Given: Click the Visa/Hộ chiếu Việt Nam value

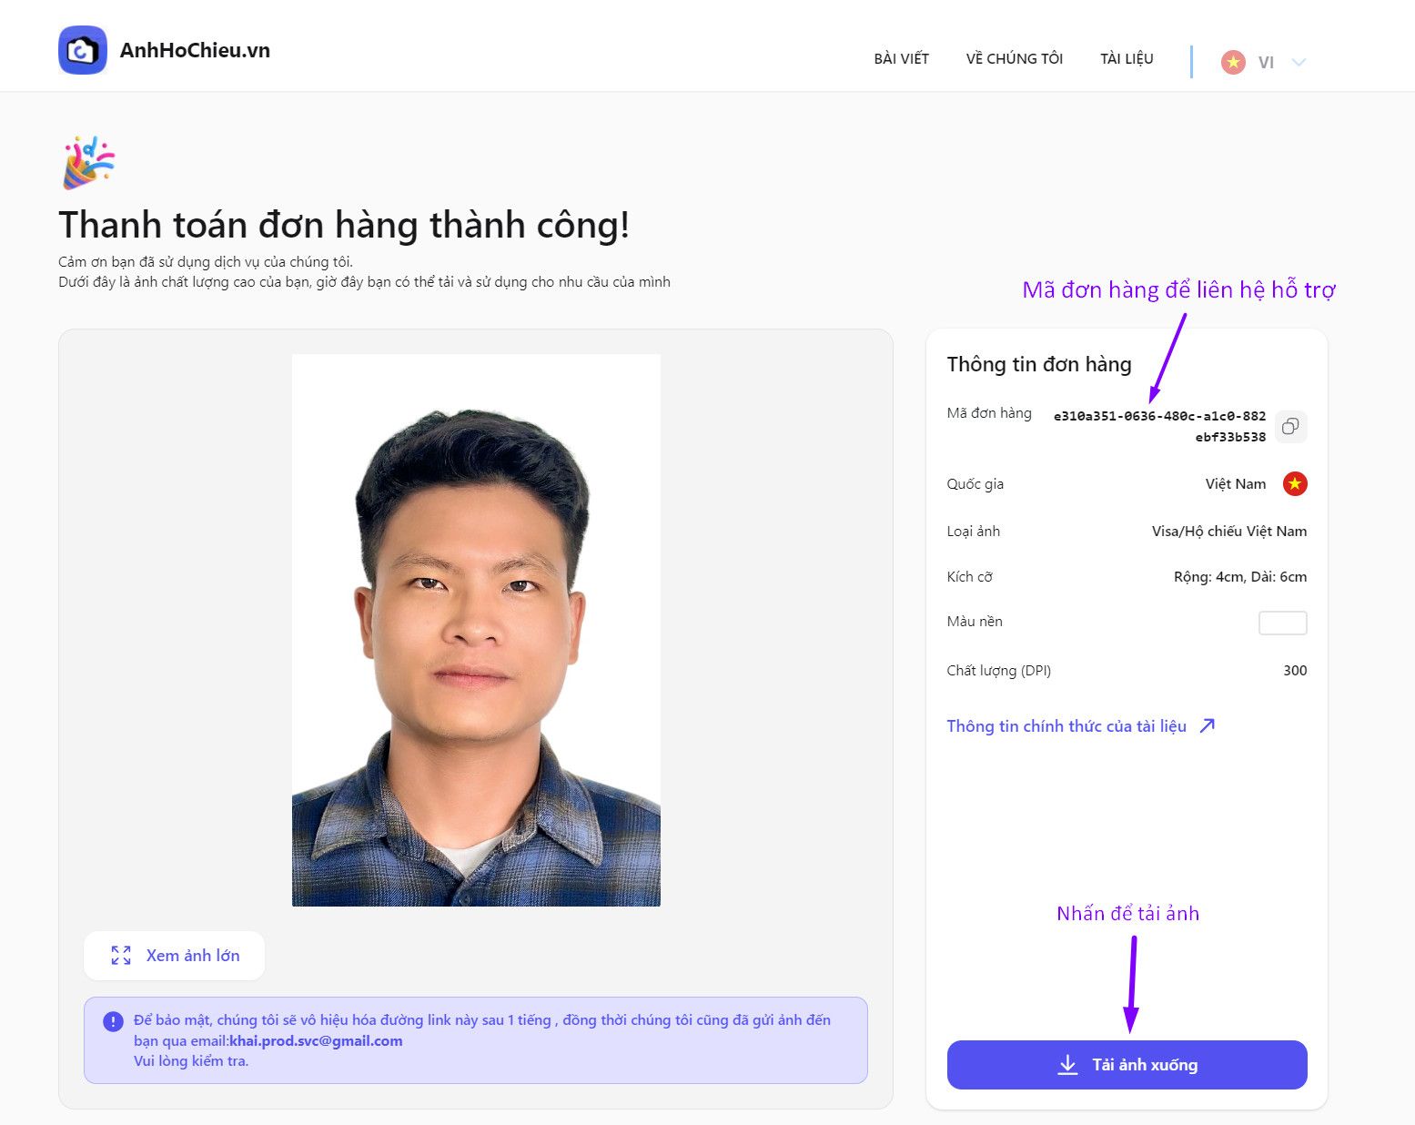Looking at the screenshot, I should tap(1228, 532).
